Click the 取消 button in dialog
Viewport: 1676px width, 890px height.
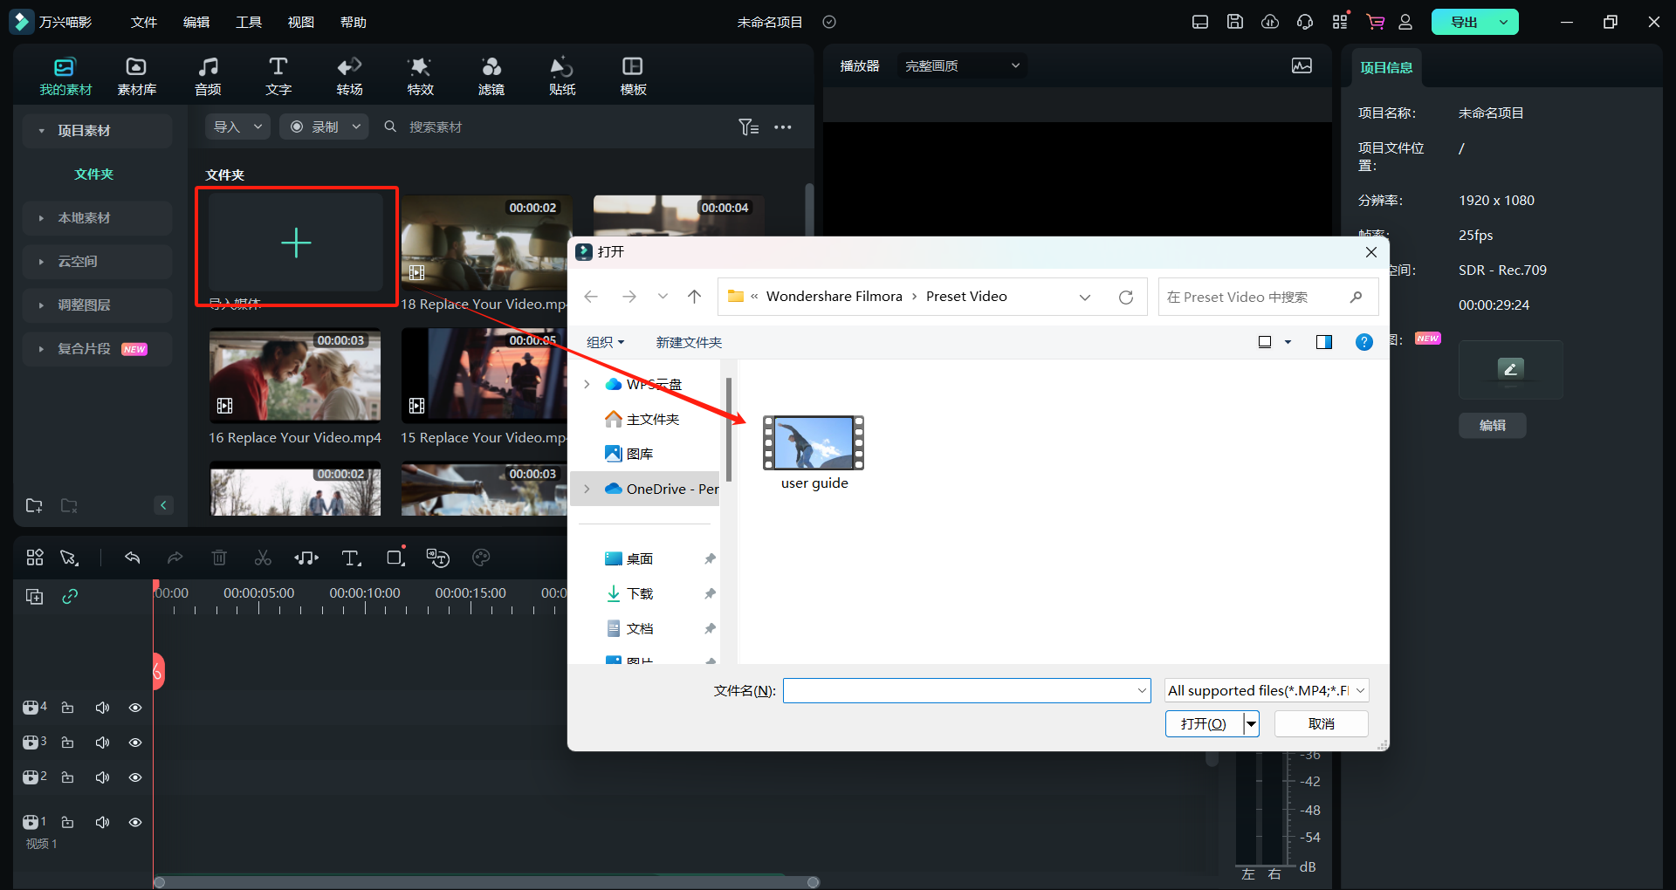1321,723
